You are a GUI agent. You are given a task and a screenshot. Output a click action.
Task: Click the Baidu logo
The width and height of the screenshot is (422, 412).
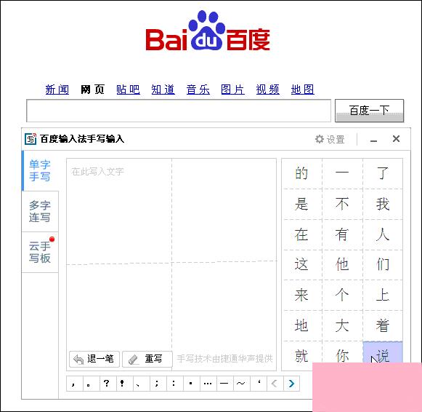click(x=208, y=31)
